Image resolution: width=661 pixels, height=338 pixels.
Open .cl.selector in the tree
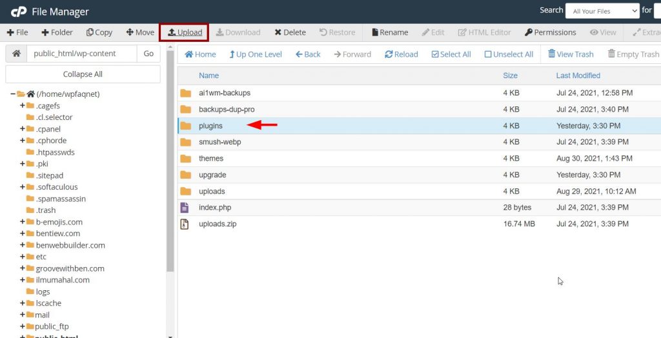pos(54,117)
